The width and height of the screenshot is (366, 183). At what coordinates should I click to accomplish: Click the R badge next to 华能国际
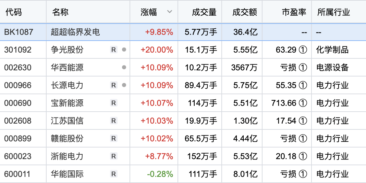tap(114, 174)
